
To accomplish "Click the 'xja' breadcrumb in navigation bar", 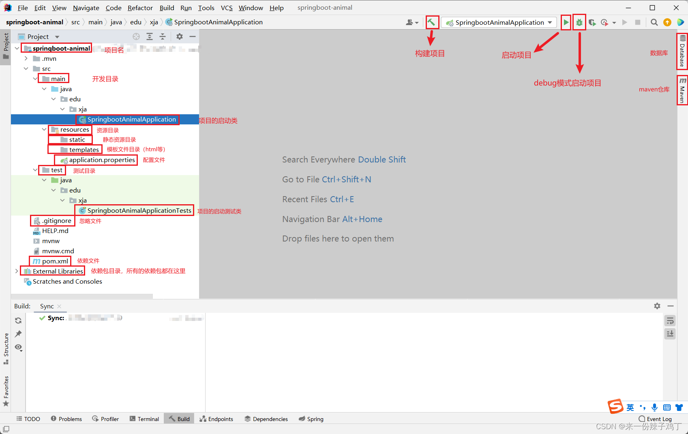I will (154, 22).
